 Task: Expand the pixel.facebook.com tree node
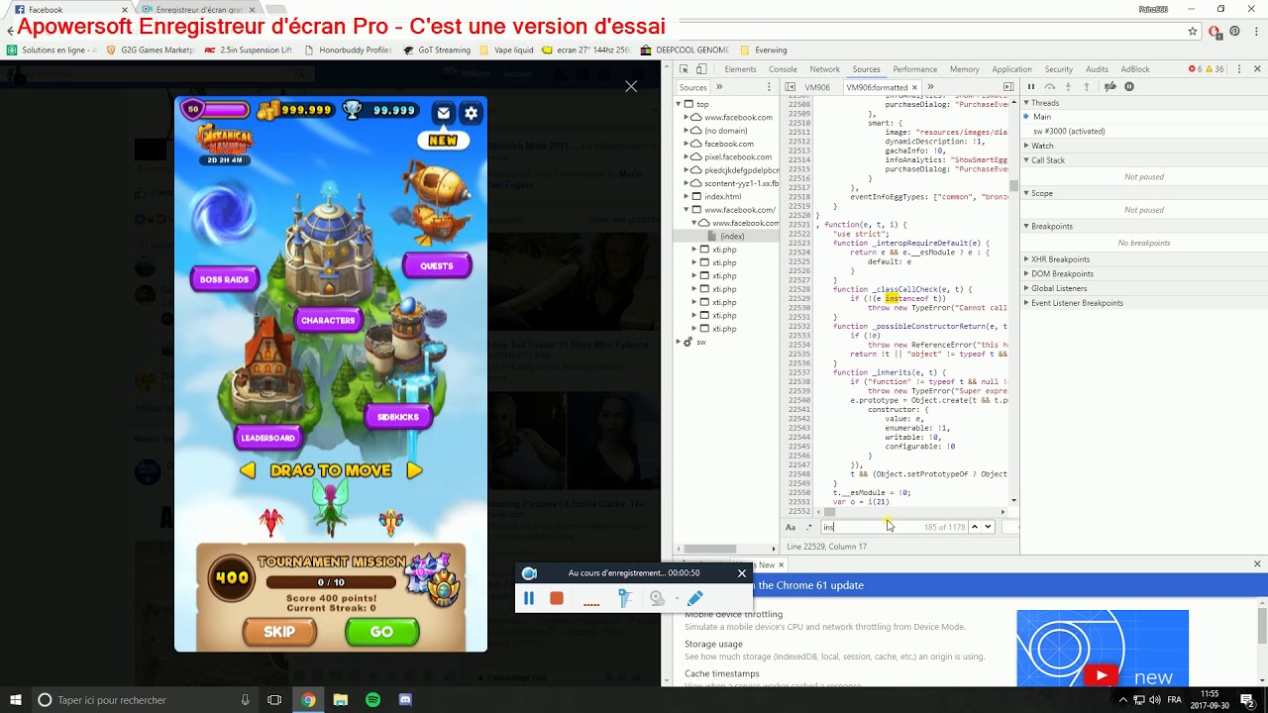[x=686, y=156]
